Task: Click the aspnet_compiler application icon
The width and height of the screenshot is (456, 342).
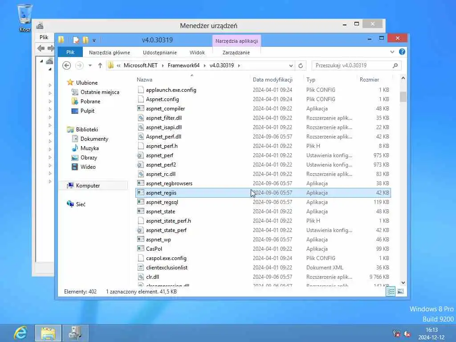Action: pyautogui.click(x=141, y=109)
